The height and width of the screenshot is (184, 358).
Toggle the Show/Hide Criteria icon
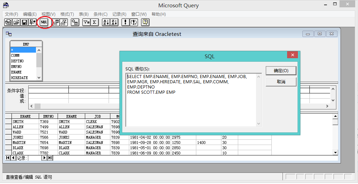coord(64,22)
